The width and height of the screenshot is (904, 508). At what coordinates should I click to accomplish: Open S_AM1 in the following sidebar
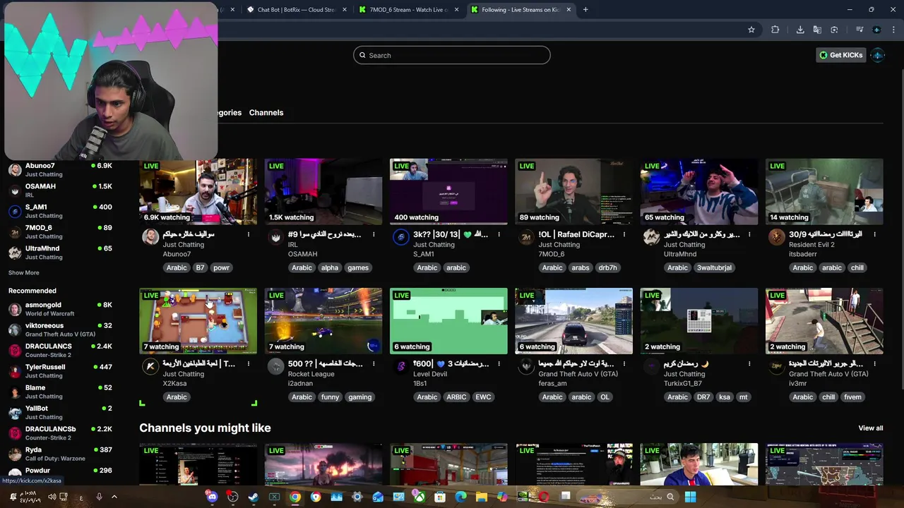click(x=60, y=211)
